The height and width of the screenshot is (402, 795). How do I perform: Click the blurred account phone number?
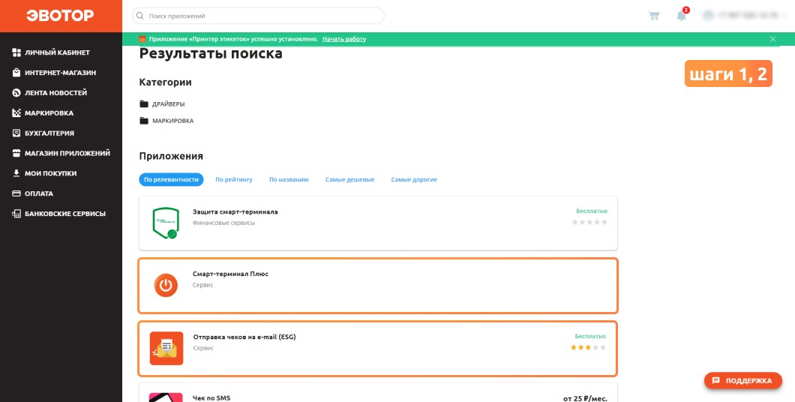(x=748, y=16)
